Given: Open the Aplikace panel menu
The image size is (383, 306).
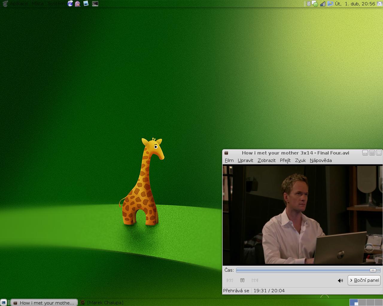Looking at the screenshot, I should pos(19,4).
